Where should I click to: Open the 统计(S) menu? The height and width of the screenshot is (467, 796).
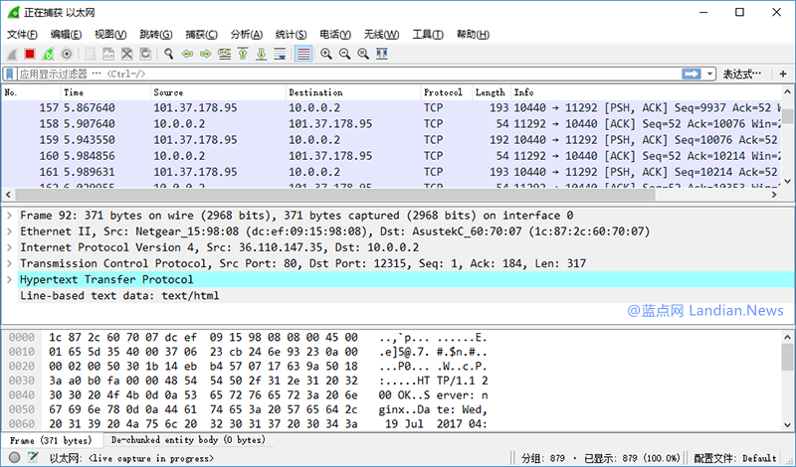291,35
